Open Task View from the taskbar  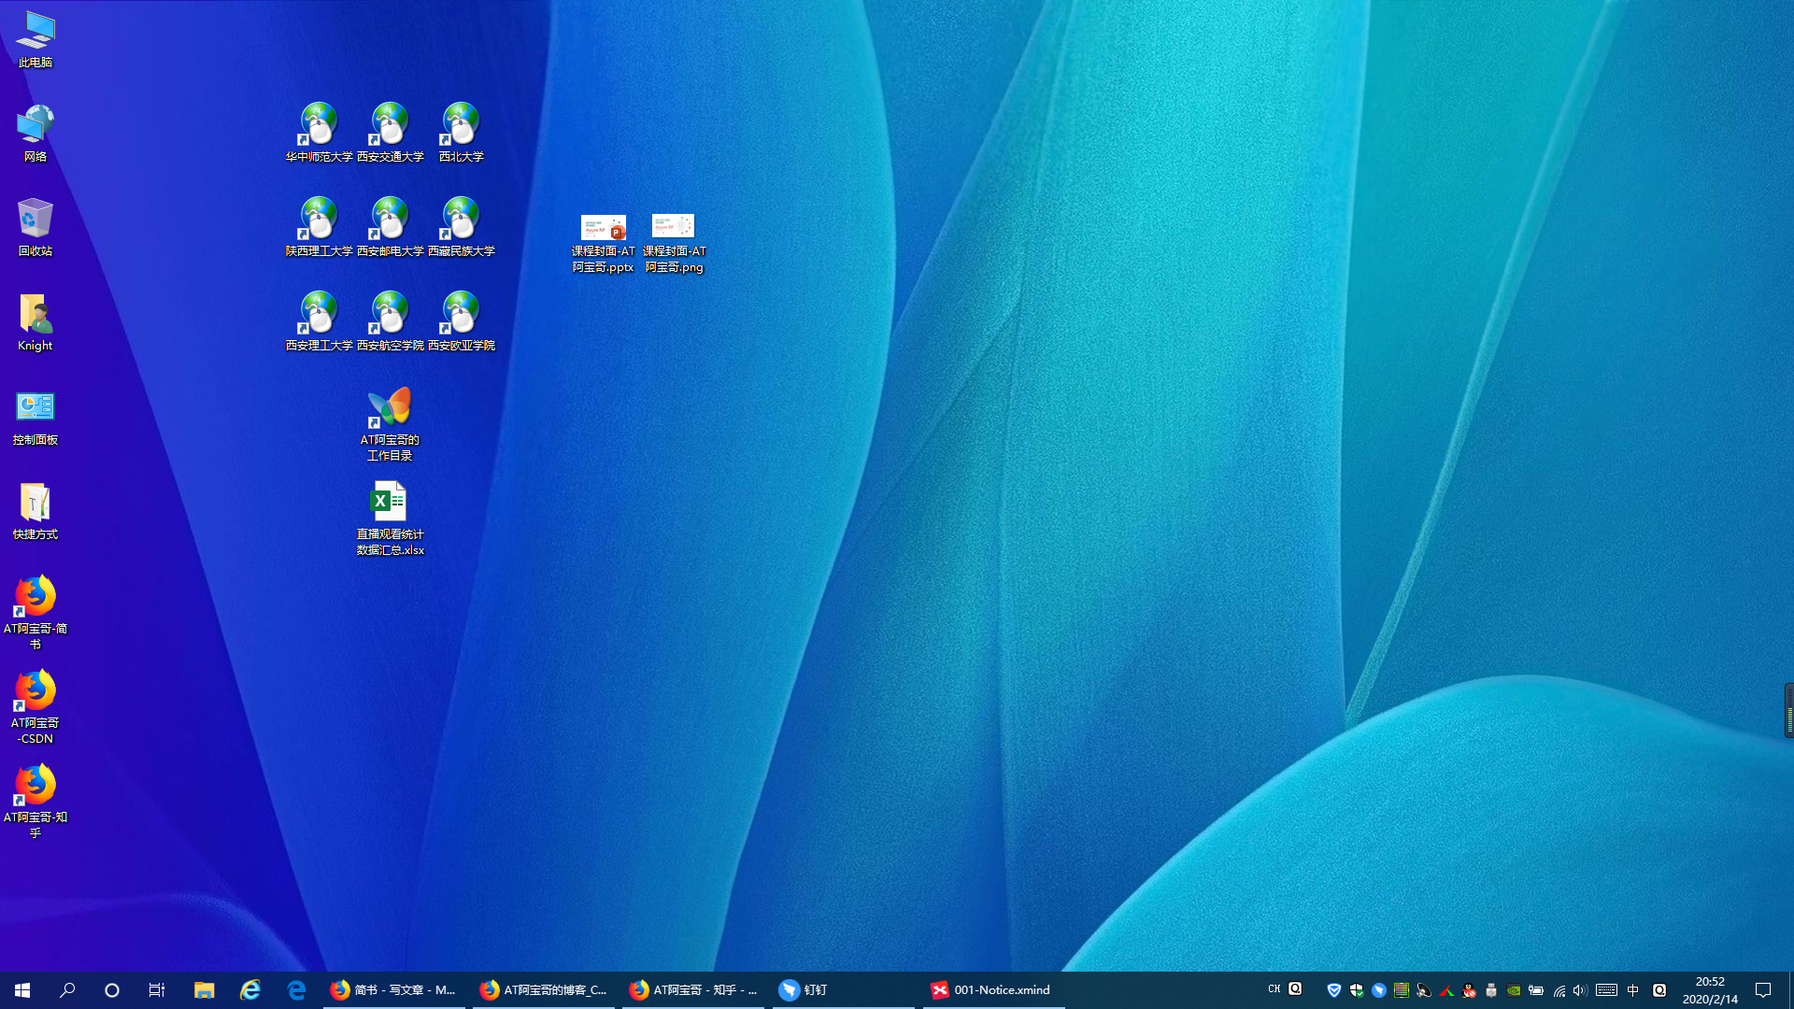click(x=157, y=990)
